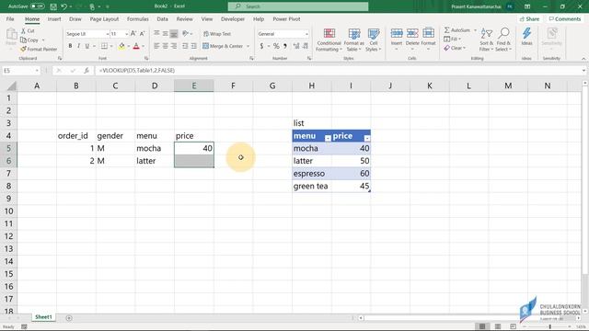Expand the formula bar
This screenshot has width=589, height=331.
coord(583,71)
